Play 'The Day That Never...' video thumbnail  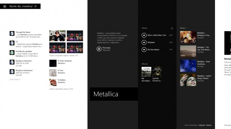tap(188, 51)
